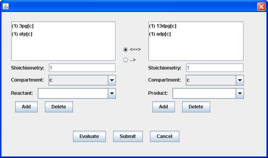Add the reactant with left Add button

[26, 107]
